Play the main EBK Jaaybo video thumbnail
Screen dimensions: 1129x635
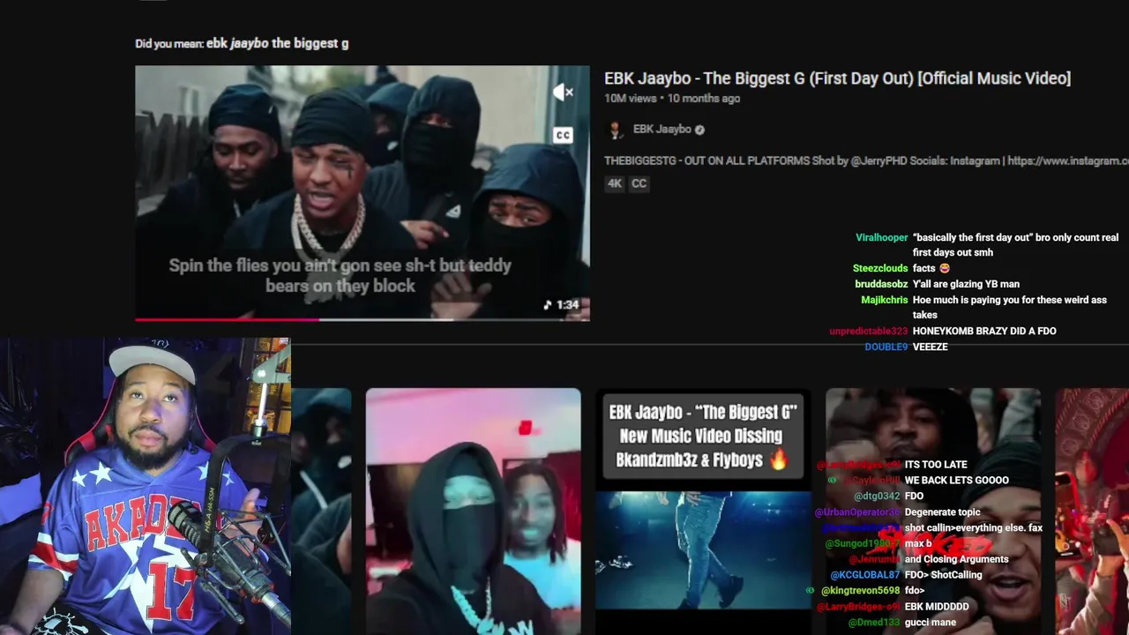362,192
